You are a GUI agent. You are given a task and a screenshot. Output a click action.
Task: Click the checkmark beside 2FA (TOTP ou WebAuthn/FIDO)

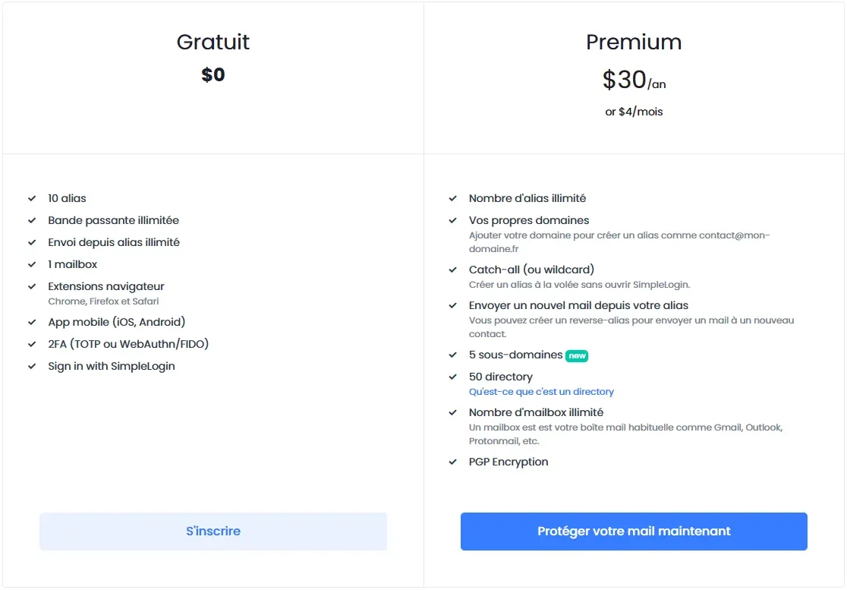pos(32,344)
